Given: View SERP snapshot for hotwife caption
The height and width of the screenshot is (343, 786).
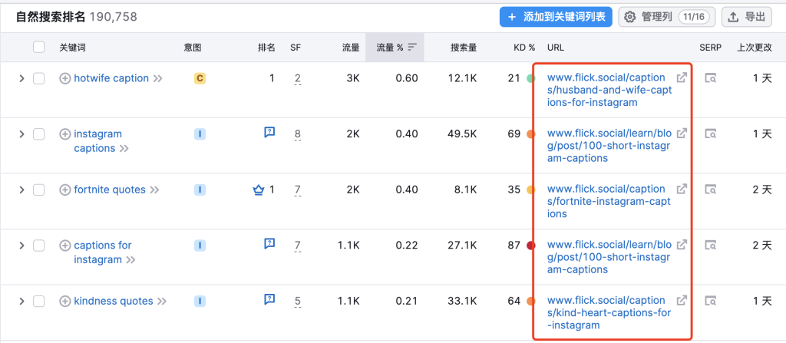Looking at the screenshot, I should click(x=710, y=78).
